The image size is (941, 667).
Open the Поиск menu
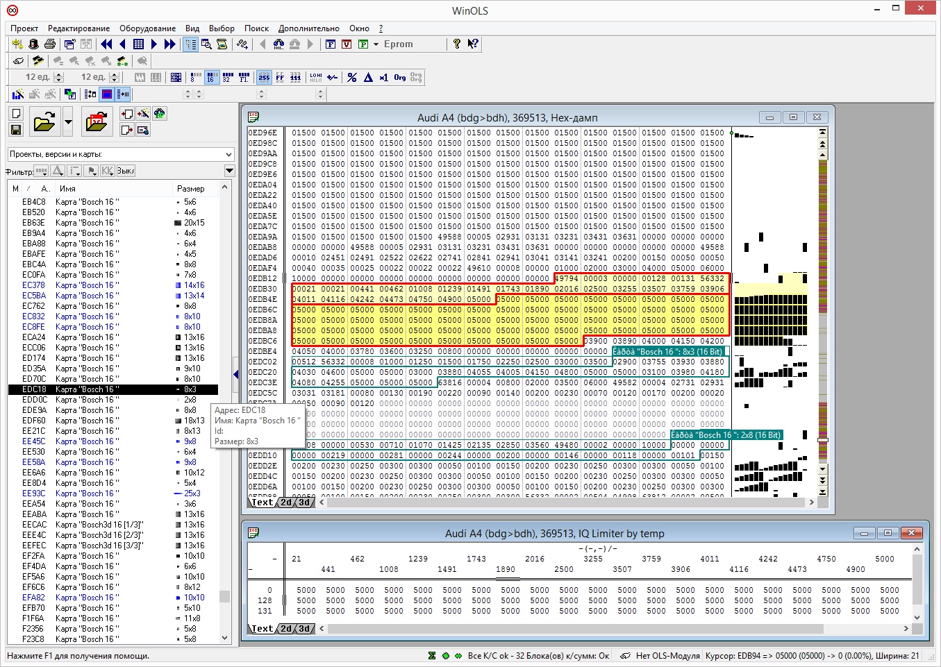[x=256, y=28]
